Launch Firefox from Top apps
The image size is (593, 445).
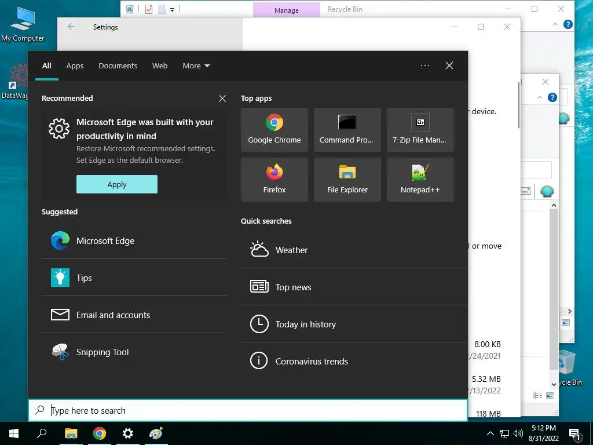coord(274,180)
